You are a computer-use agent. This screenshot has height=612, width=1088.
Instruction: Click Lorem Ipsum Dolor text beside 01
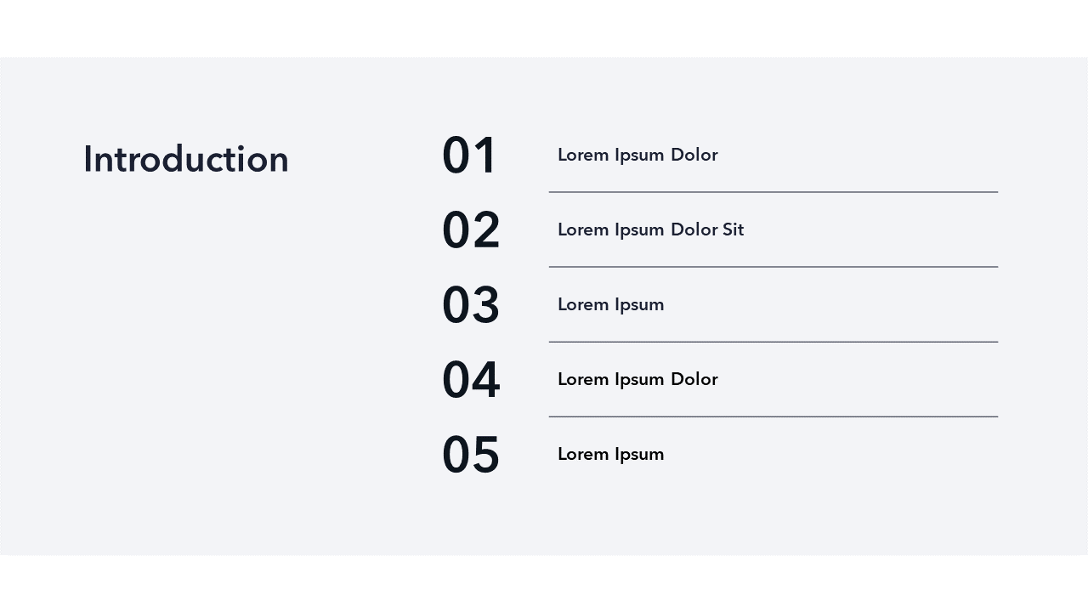pyautogui.click(x=637, y=156)
